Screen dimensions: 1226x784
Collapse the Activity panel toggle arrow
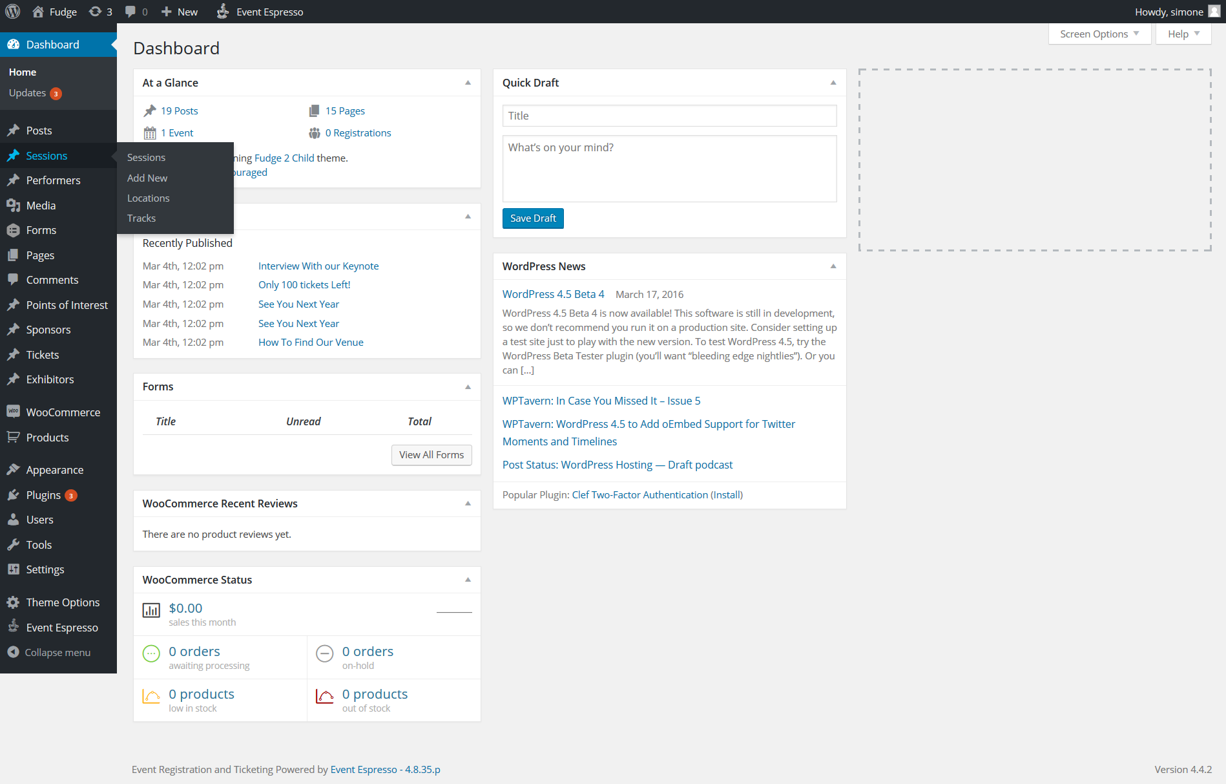(468, 217)
